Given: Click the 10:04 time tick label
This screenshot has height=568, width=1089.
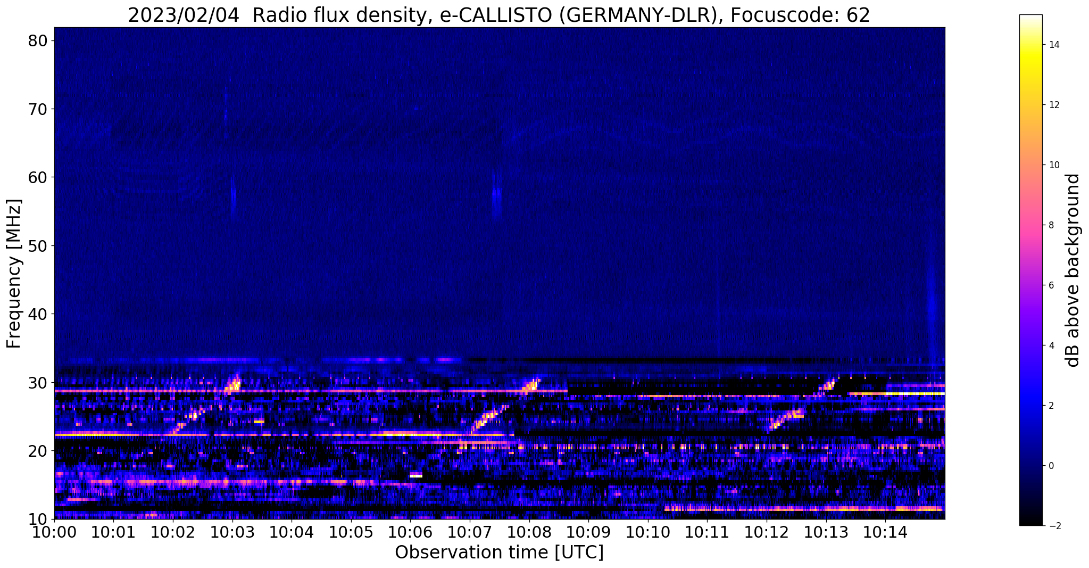Looking at the screenshot, I should tap(292, 532).
